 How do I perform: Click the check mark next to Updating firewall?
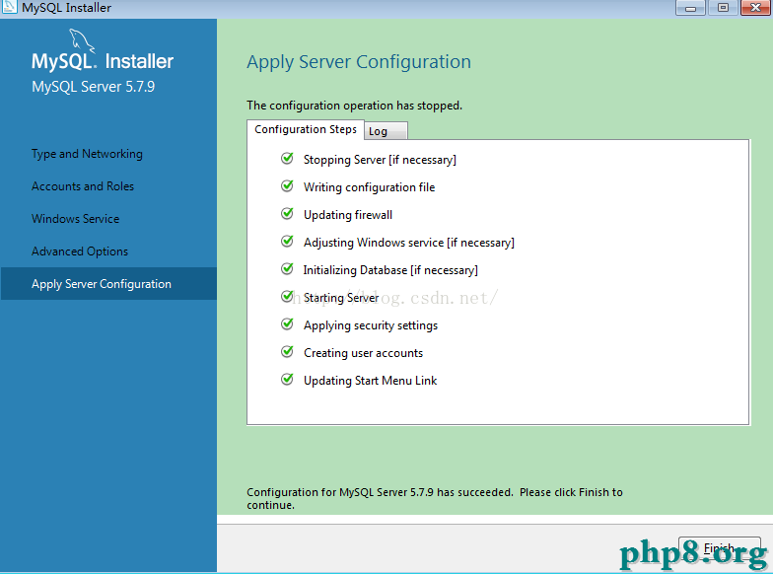(287, 214)
